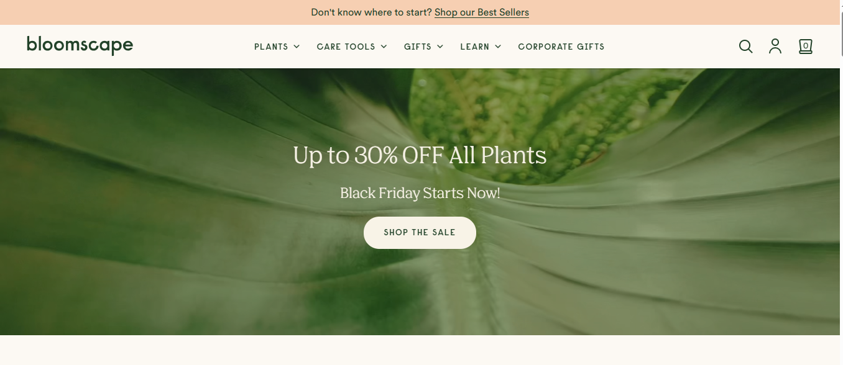Screen dimensions: 843x365
Task: Expand the chevron next to LEARN
Action: pos(498,47)
